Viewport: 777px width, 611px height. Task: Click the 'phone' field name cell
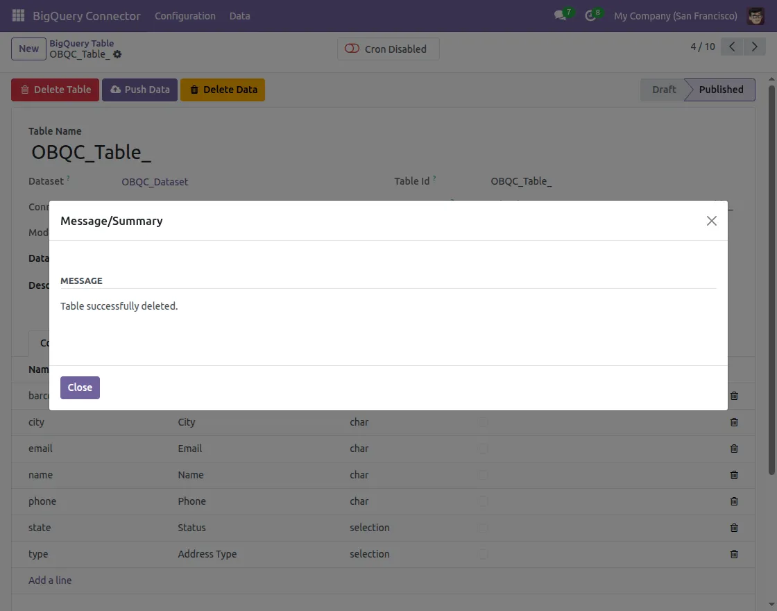coord(42,501)
